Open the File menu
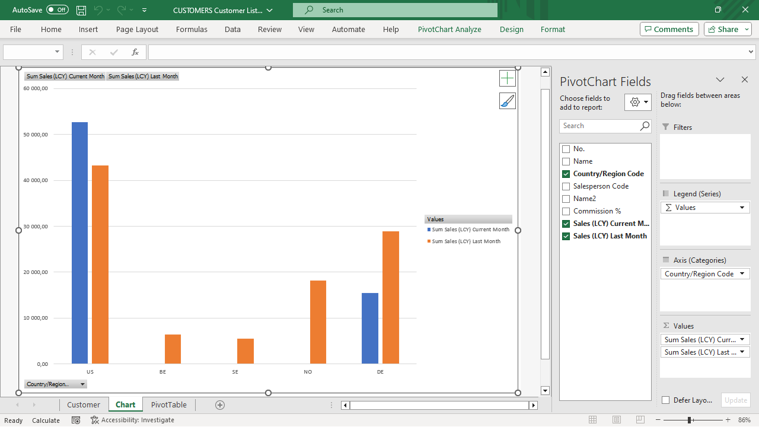The height and width of the screenshot is (427, 759). (15, 29)
